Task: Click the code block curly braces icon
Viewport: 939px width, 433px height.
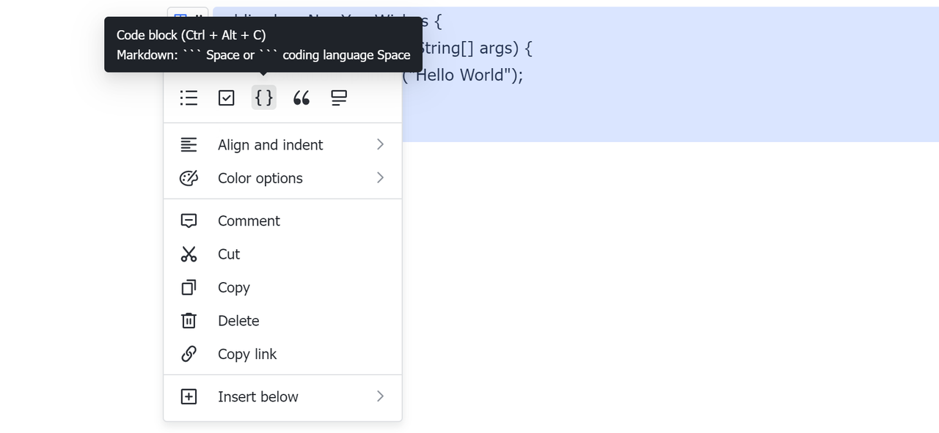Action: click(264, 97)
